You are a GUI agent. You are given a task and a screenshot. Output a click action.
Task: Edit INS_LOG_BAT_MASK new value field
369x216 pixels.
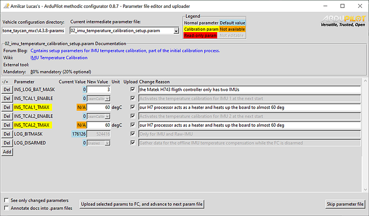click(x=99, y=89)
